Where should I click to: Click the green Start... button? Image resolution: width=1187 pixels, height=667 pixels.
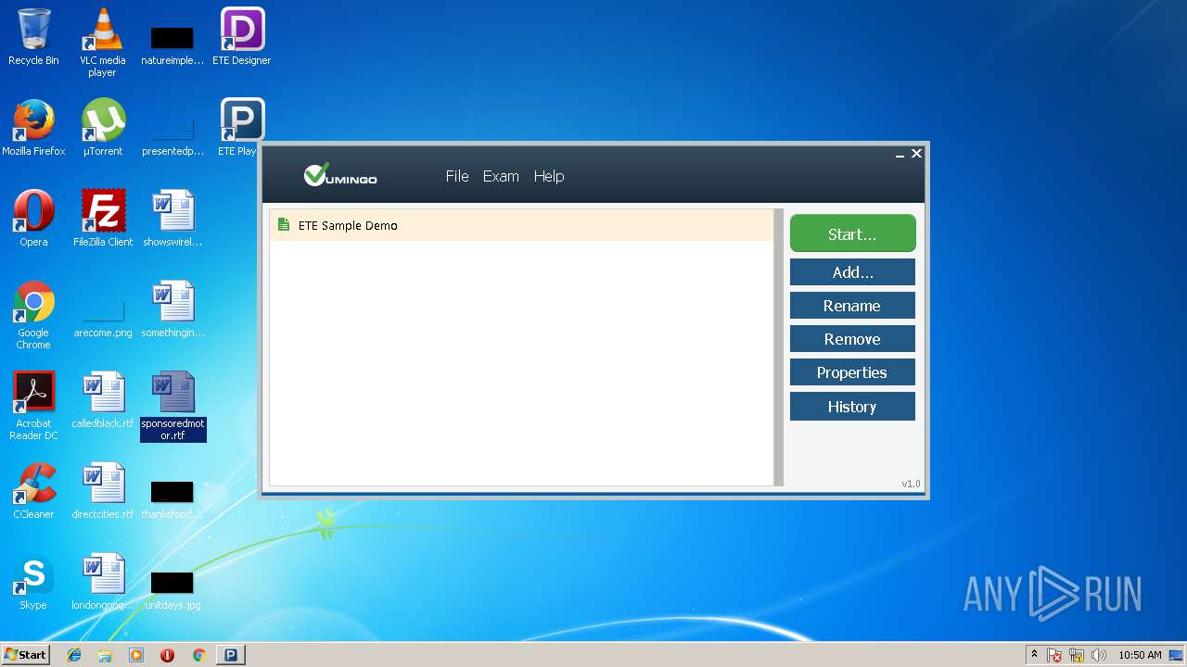(852, 233)
